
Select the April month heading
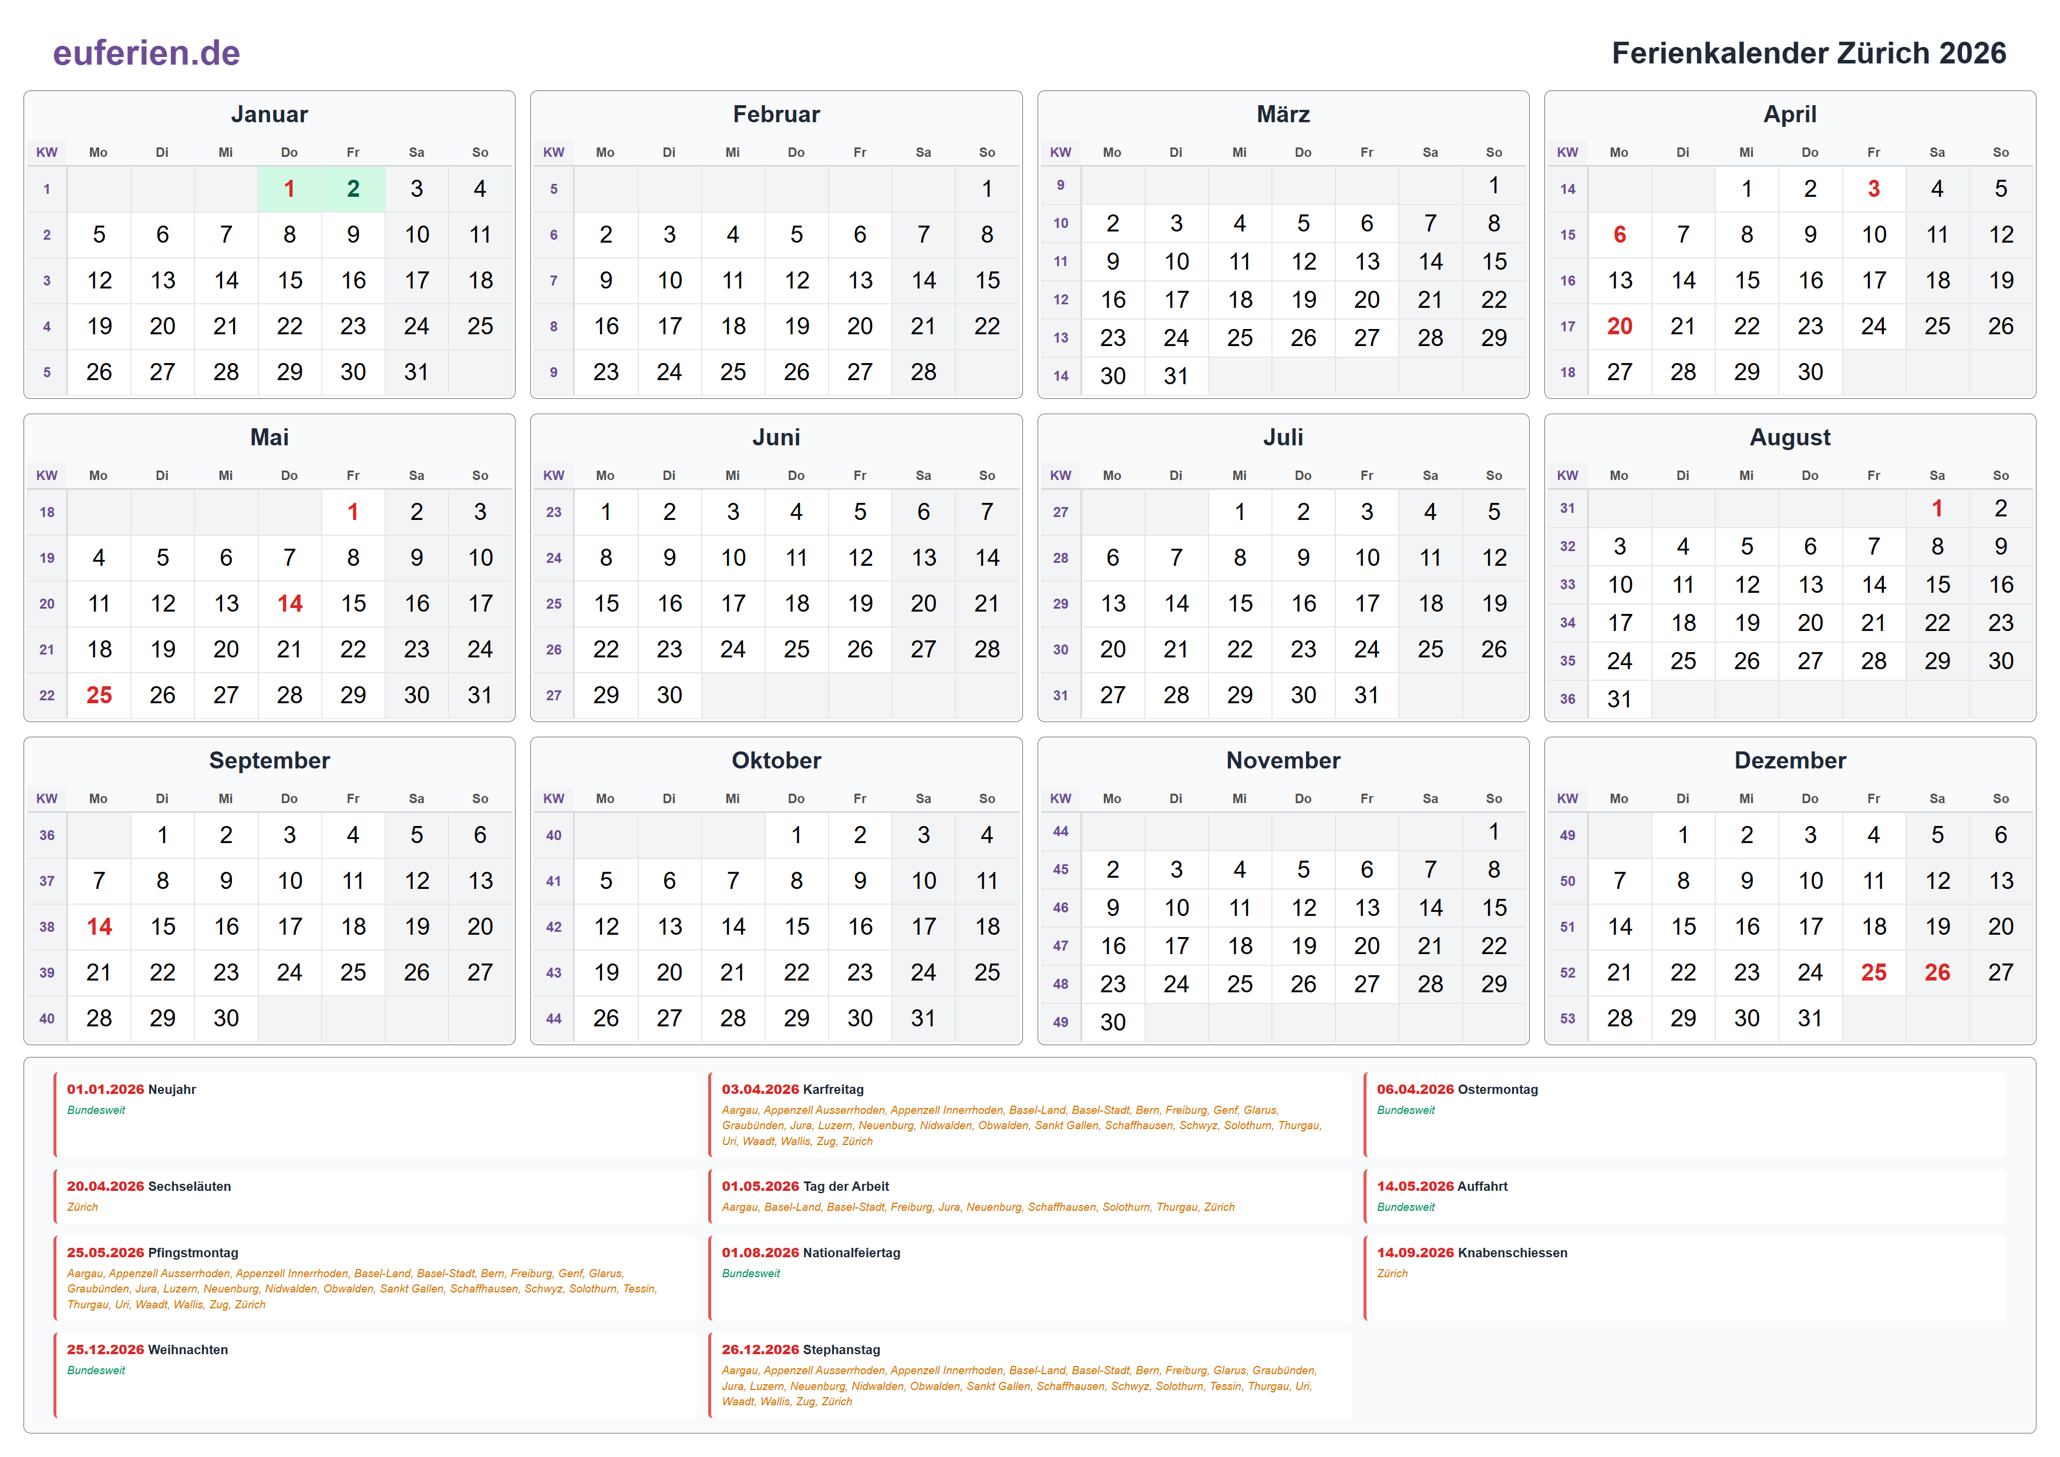tap(1790, 114)
